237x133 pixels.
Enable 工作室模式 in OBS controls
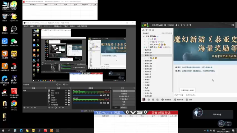click(x=124, y=99)
